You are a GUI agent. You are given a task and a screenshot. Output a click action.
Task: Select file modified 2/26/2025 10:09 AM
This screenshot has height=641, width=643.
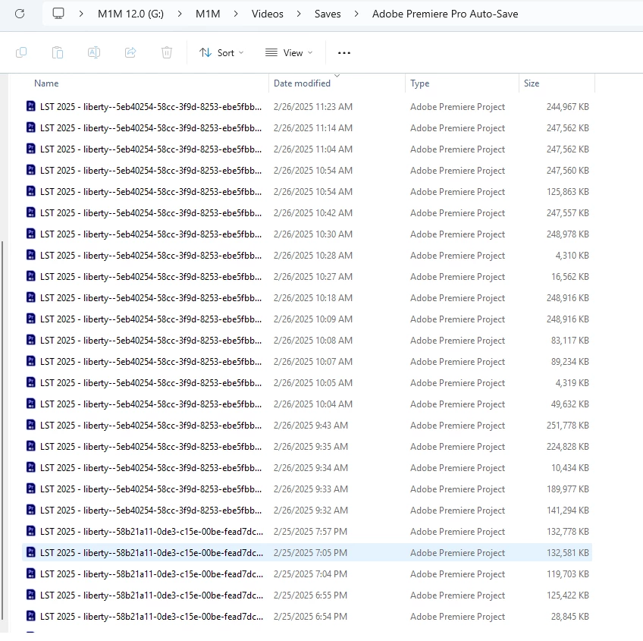[307, 319]
